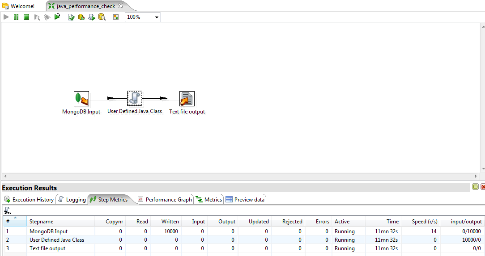Select the java_performance_check tab

85,6
